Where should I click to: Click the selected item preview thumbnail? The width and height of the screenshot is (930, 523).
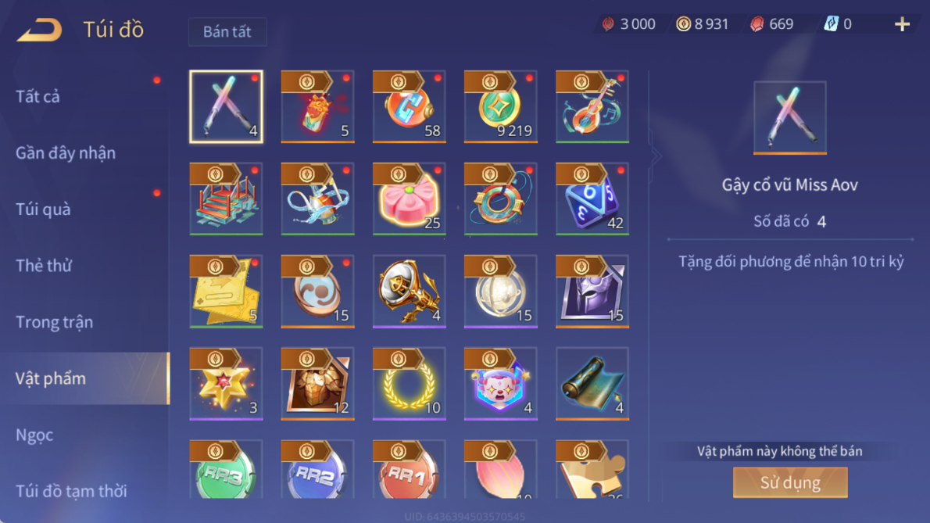point(790,118)
